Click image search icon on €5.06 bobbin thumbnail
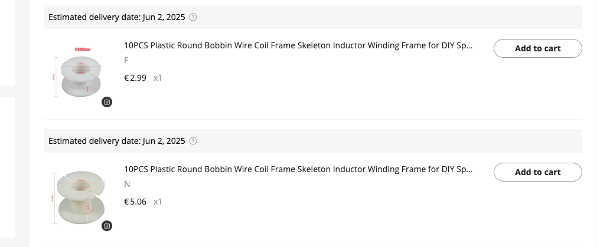597x247 pixels. [x=107, y=226]
